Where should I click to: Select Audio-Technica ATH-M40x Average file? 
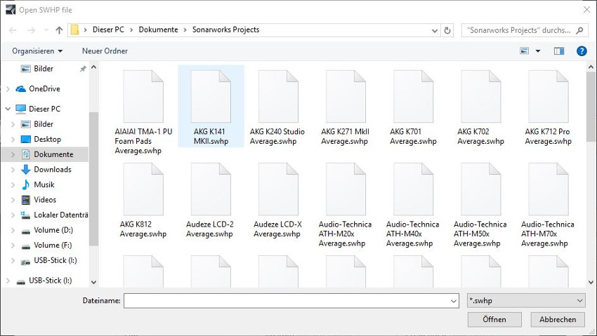click(413, 206)
